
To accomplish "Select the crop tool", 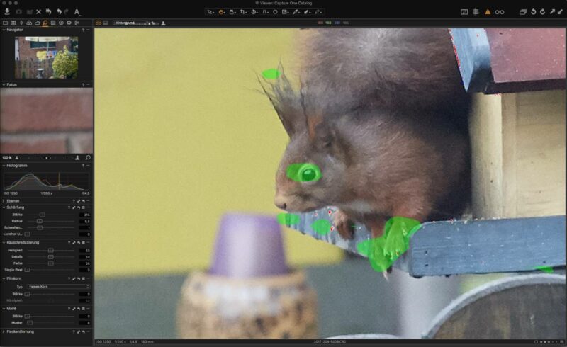I will click(x=243, y=12).
